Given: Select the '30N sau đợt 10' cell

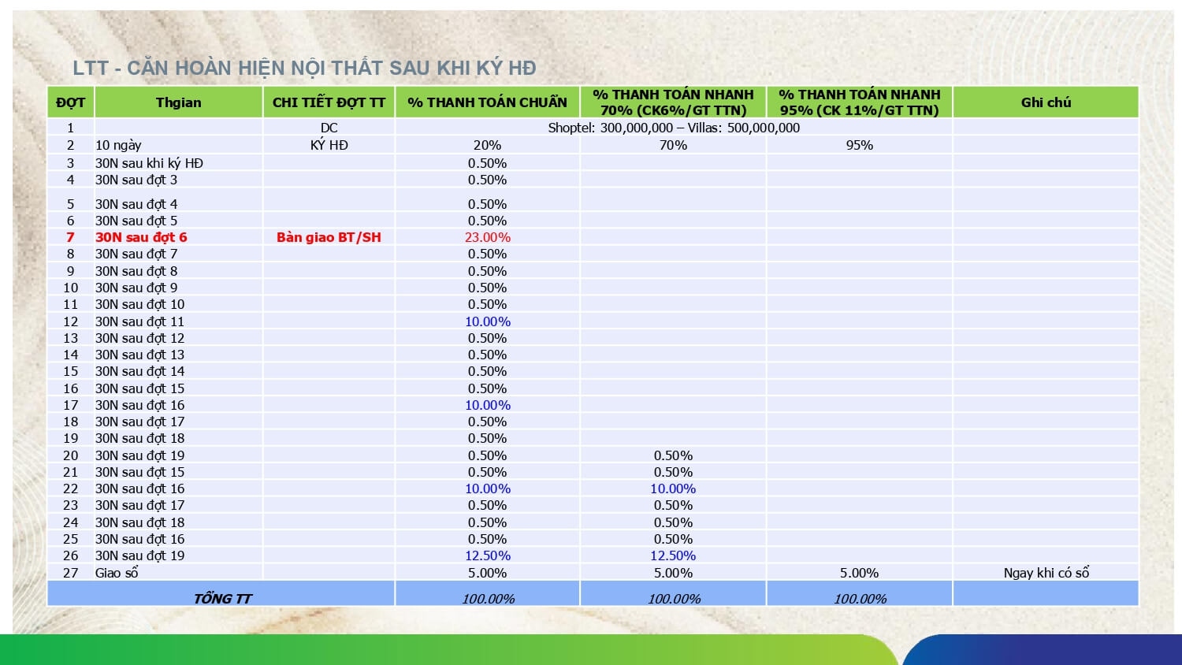Looking at the screenshot, I should click(x=179, y=304).
